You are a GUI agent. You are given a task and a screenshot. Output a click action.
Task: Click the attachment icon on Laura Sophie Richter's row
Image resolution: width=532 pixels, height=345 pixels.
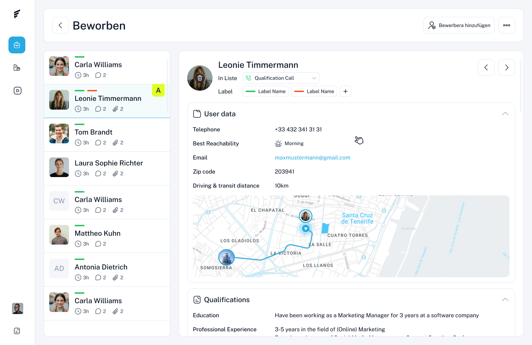(115, 174)
